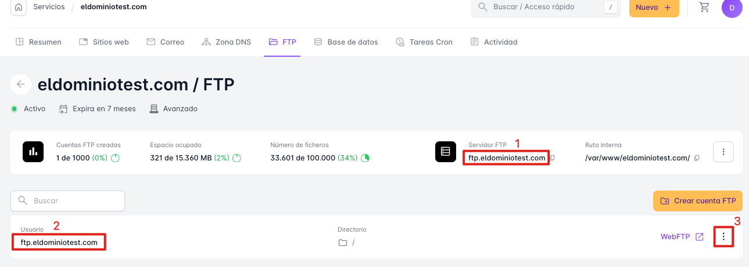
Task: Open the Nuevo button menu
Action: click(x=654, y=8)
